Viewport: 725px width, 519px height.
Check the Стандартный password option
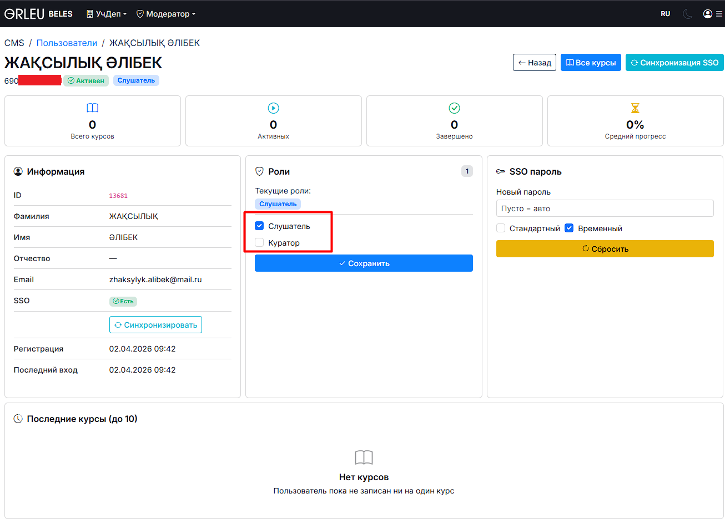(x=501, y=228)
